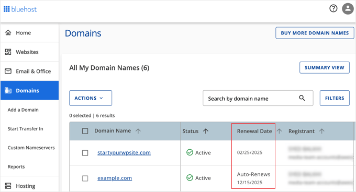Click the Active status text for startyourwpsite.com
The height and width of the screenshot is (192, 356).
[x=203, y=153]
